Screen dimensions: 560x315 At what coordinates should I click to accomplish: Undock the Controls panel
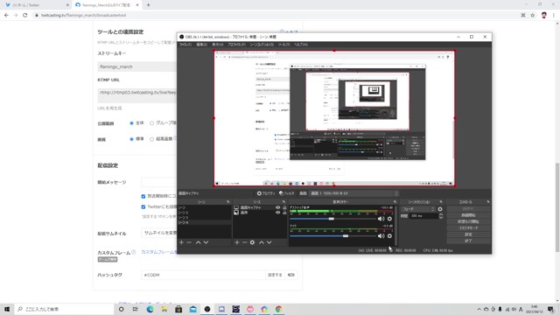(x=488, y=202)
